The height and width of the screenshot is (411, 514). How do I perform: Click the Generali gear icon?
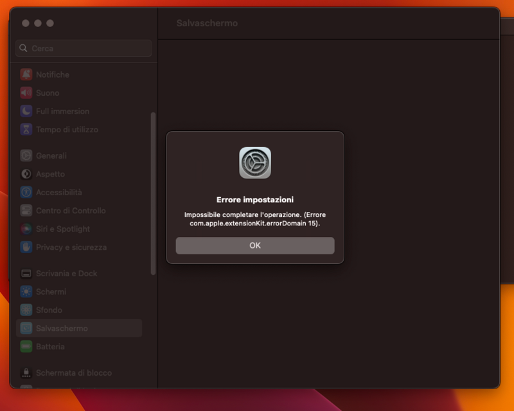26,155
